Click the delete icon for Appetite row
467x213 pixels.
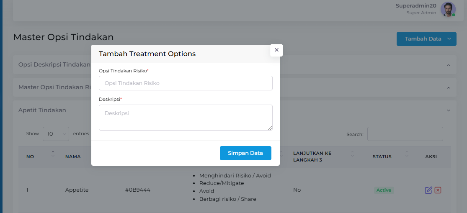point(438,190)
